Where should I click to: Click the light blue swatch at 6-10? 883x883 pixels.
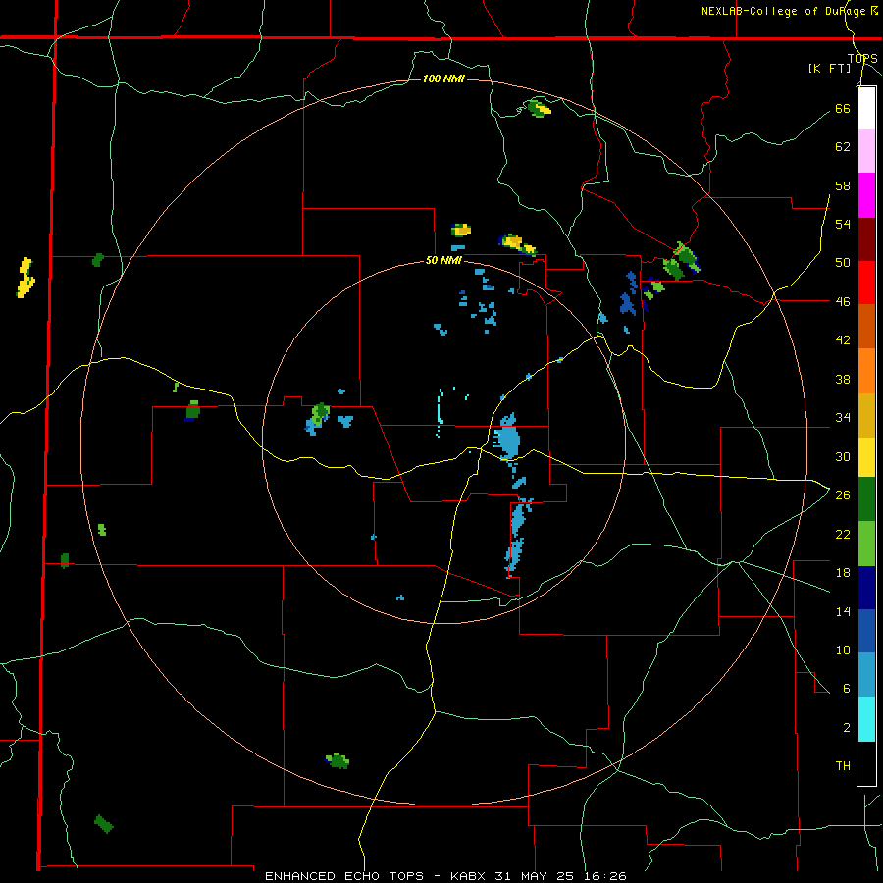[x=866, y=675]
